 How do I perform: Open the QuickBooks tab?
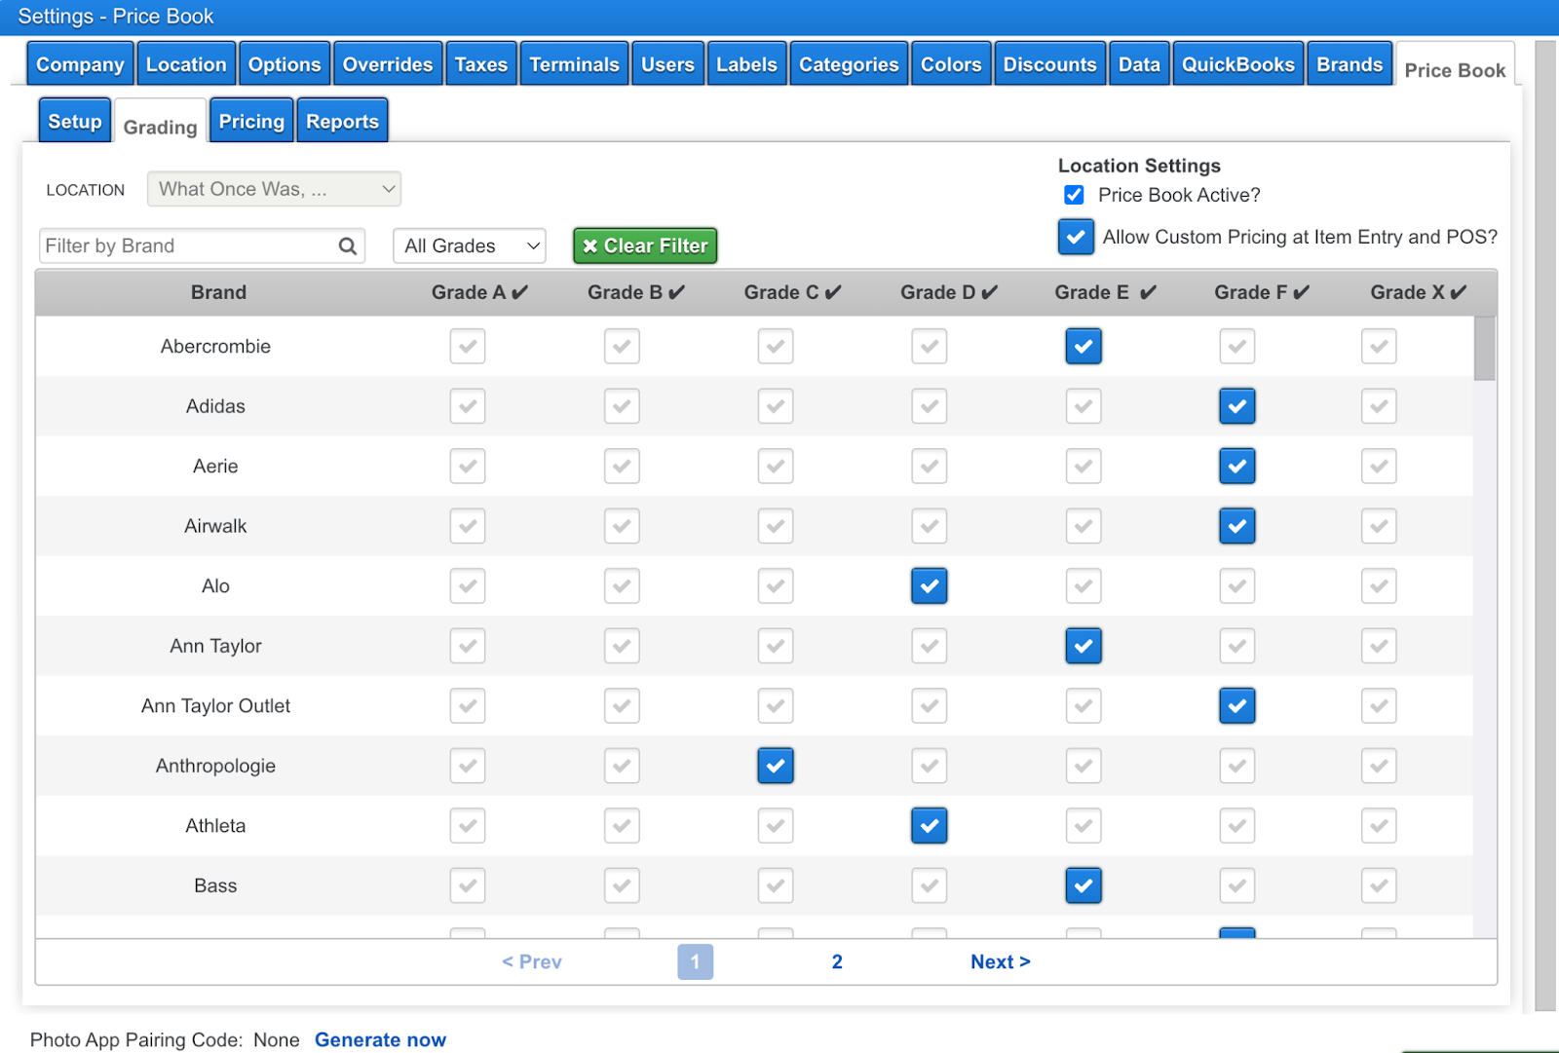click(1238, 64)
